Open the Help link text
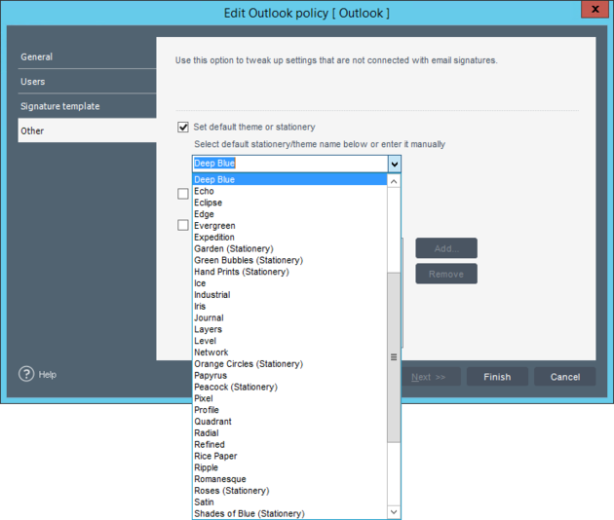 (x=48, y=375)
